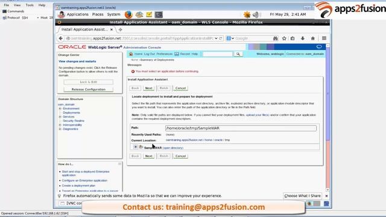
Task: Open the System menu
Action: (x=114, y=14)
